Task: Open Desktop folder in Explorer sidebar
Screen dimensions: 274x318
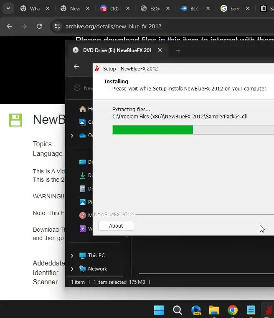Action: coord(85,162)
